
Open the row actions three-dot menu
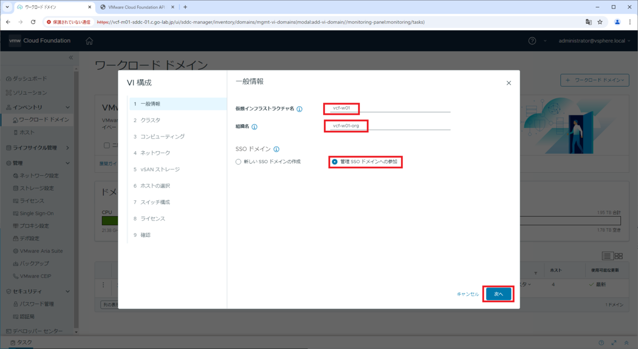(104, 284)
